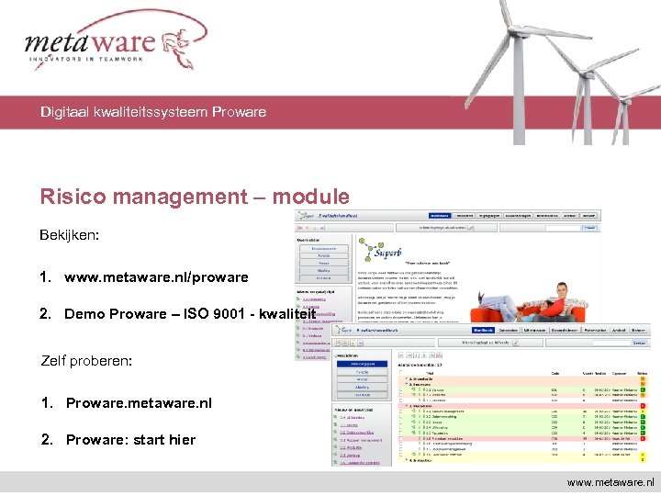Focus the search field in the back Superb screenshot
Image resolution: width=661 pixels, height=496 pixels.
[563, 228]
